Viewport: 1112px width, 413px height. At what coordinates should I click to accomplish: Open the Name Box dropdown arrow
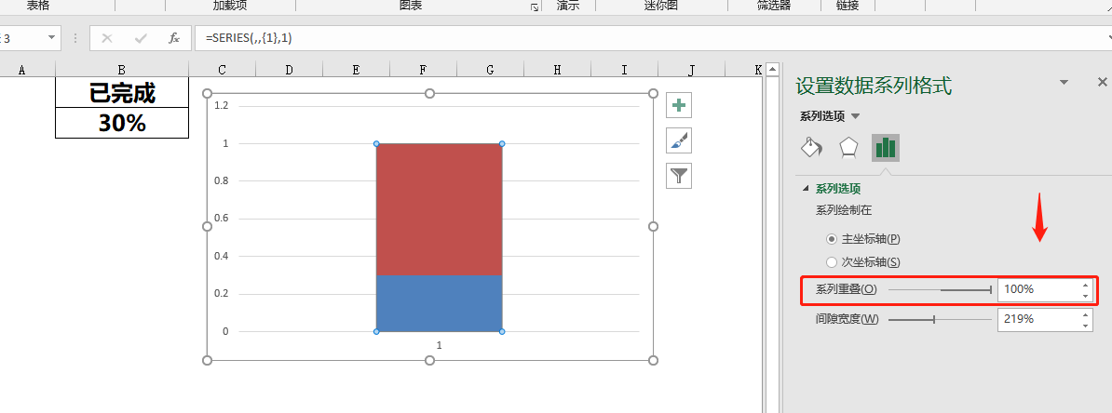click(52, 38)
